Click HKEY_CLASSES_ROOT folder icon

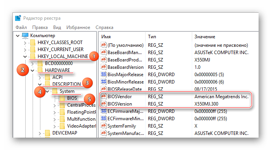tap(33, 43)
